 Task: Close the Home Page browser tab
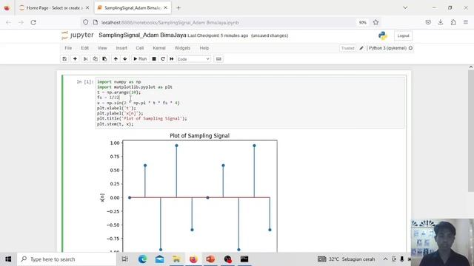point(87,8)
